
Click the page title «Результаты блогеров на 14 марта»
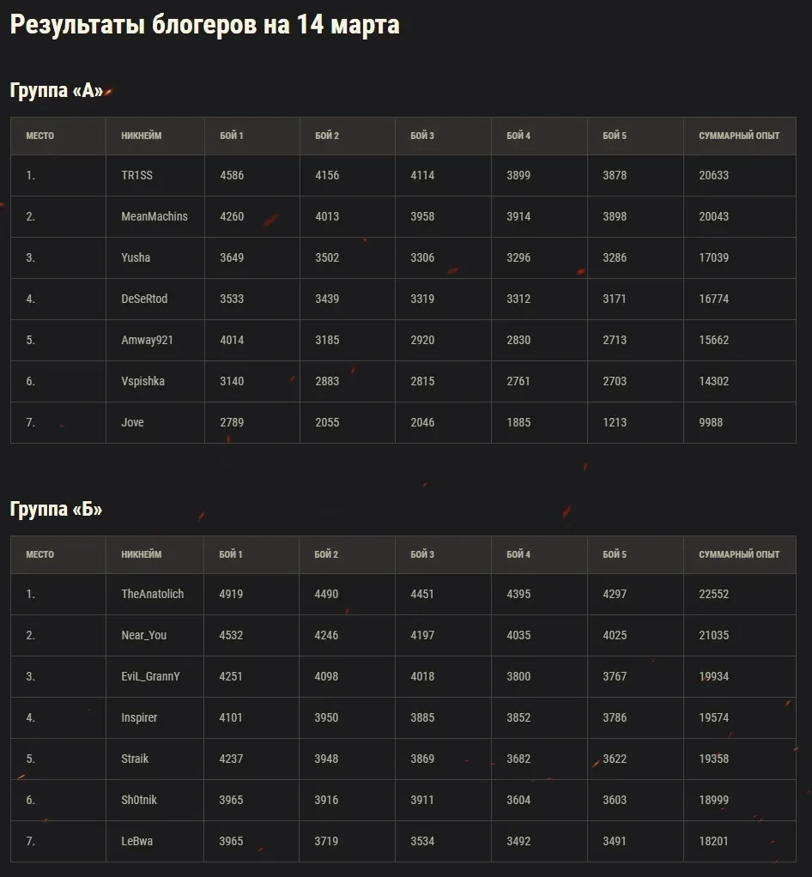(x=204, y=25)
